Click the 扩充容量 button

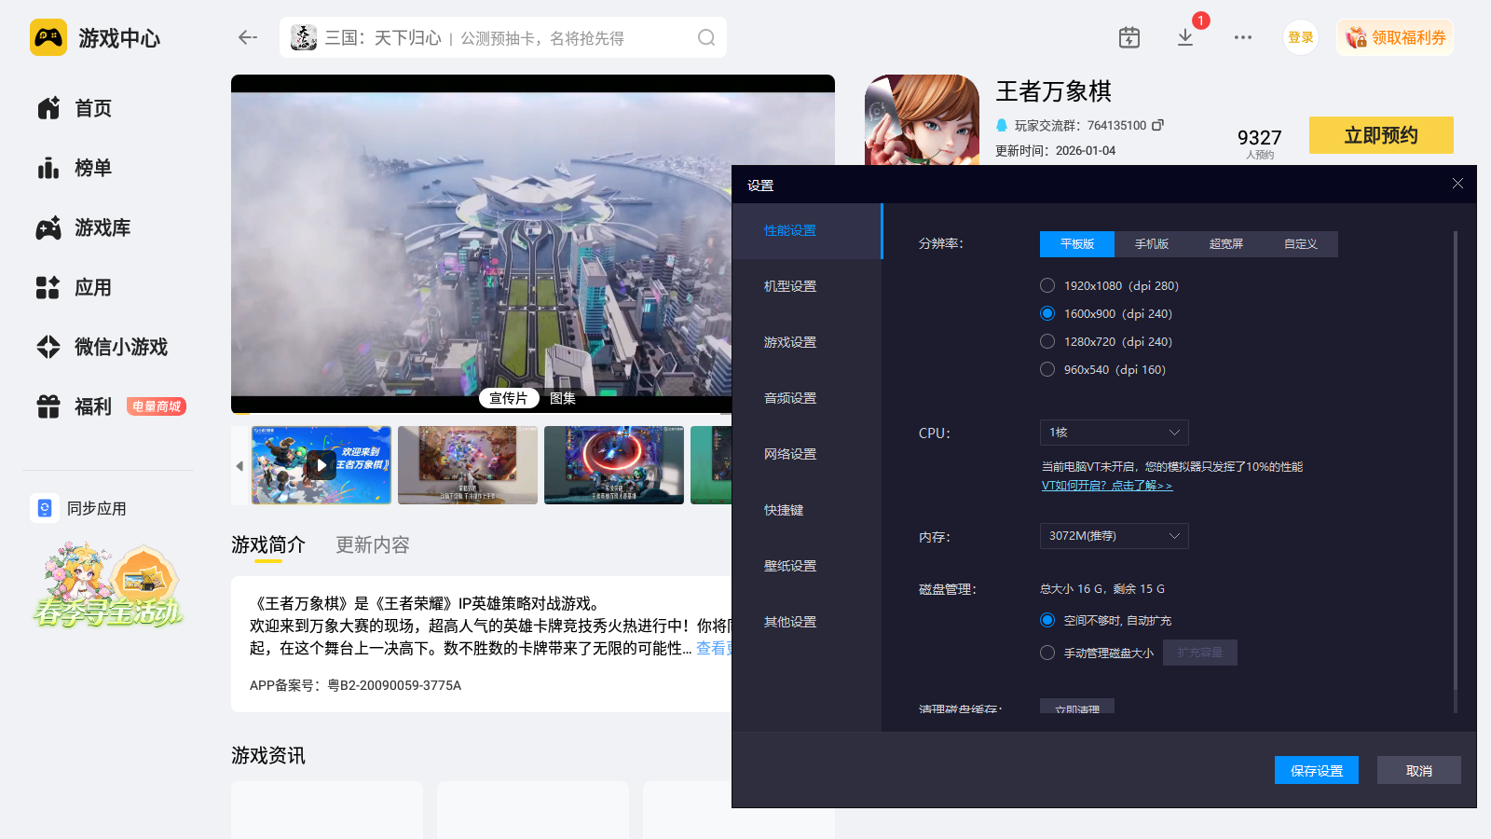click(1200, 653)
